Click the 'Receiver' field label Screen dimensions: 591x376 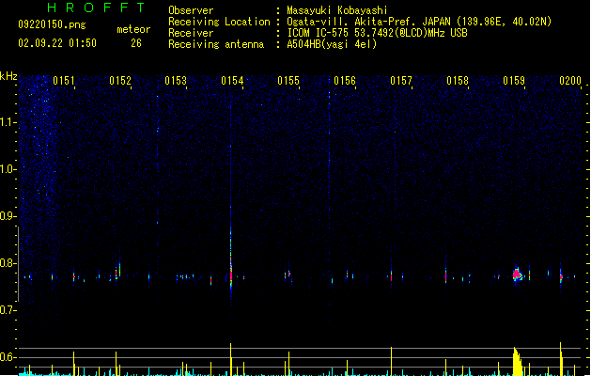pos(191,33)
